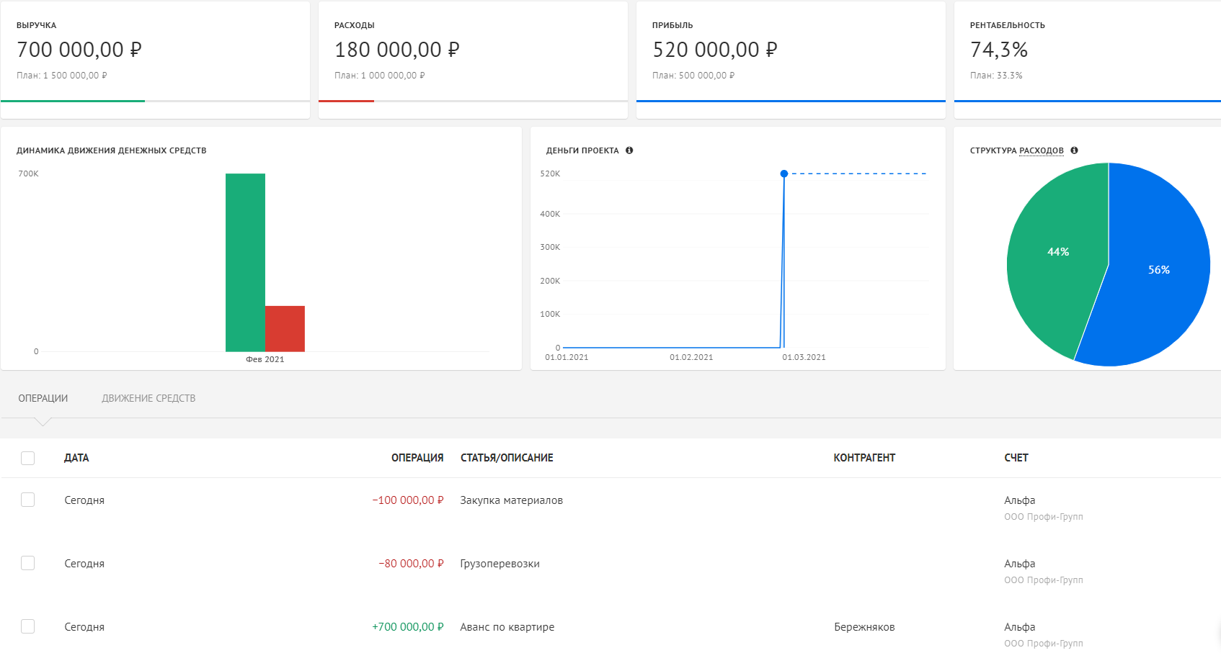Screen dimensions: 1221x658
Task: Click the red expenses bar for Фев 2021
Action: 285,329
